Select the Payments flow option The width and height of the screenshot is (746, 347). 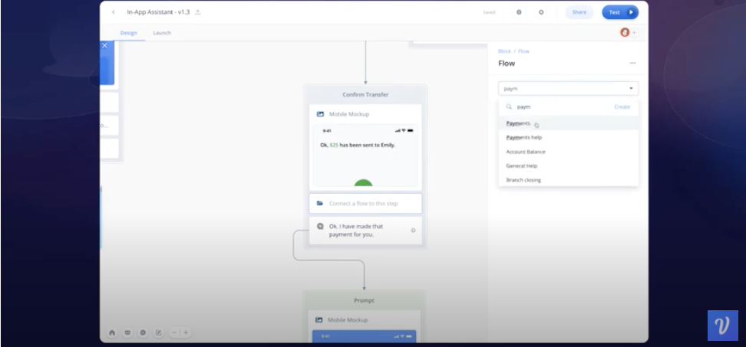pos(568,123)
